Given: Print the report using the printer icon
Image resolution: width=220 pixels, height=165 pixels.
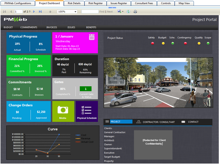Looking at the screenshot, I should (135, 11).
